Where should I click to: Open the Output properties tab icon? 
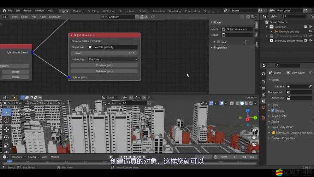(x=263, y=88)
